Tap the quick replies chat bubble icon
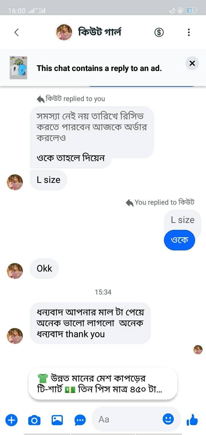206x435 pixels. 80,420
